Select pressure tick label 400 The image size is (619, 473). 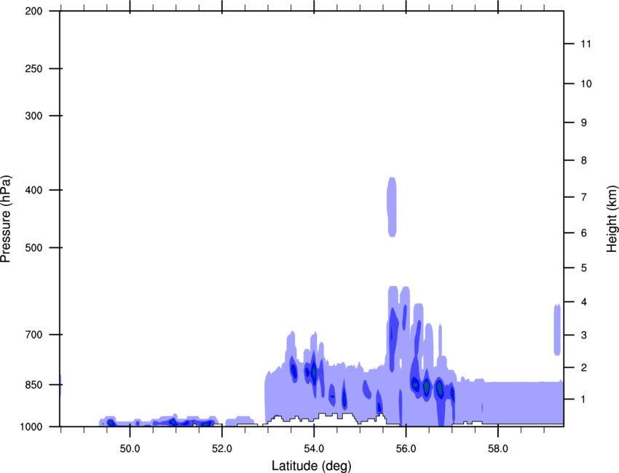(x=33, y=190)
